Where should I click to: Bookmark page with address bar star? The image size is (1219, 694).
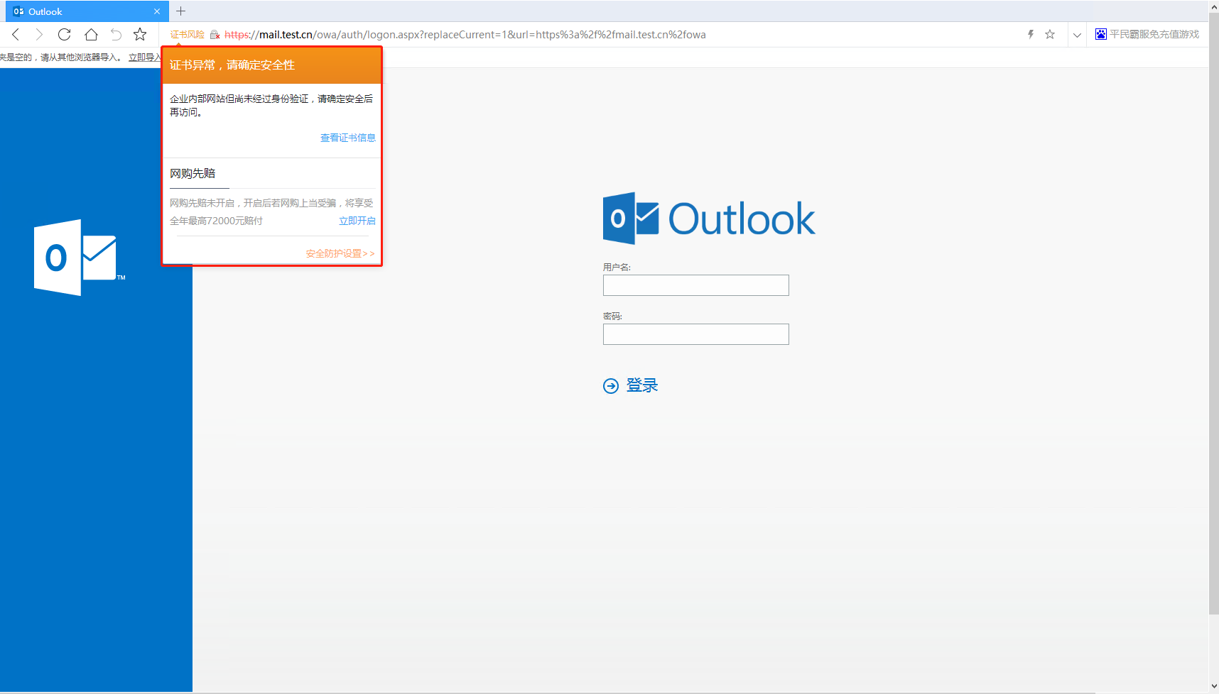[1050, 34]
